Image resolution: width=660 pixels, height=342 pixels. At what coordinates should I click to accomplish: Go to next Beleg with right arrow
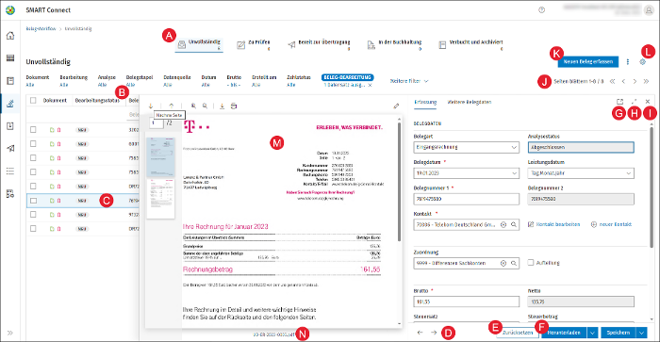pyautogui.click(x=434, y=333)
